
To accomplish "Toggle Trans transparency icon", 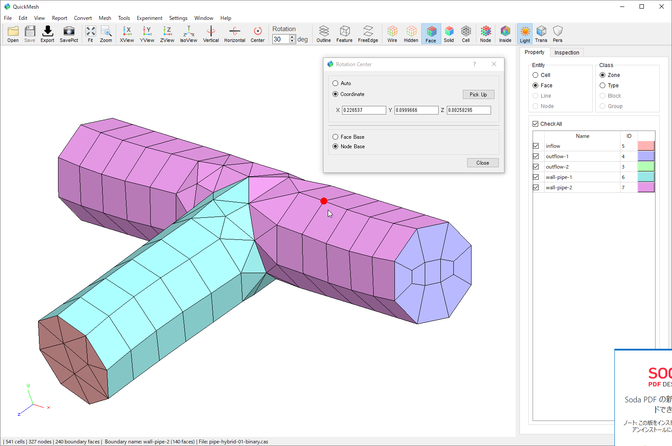I will 541,34.
